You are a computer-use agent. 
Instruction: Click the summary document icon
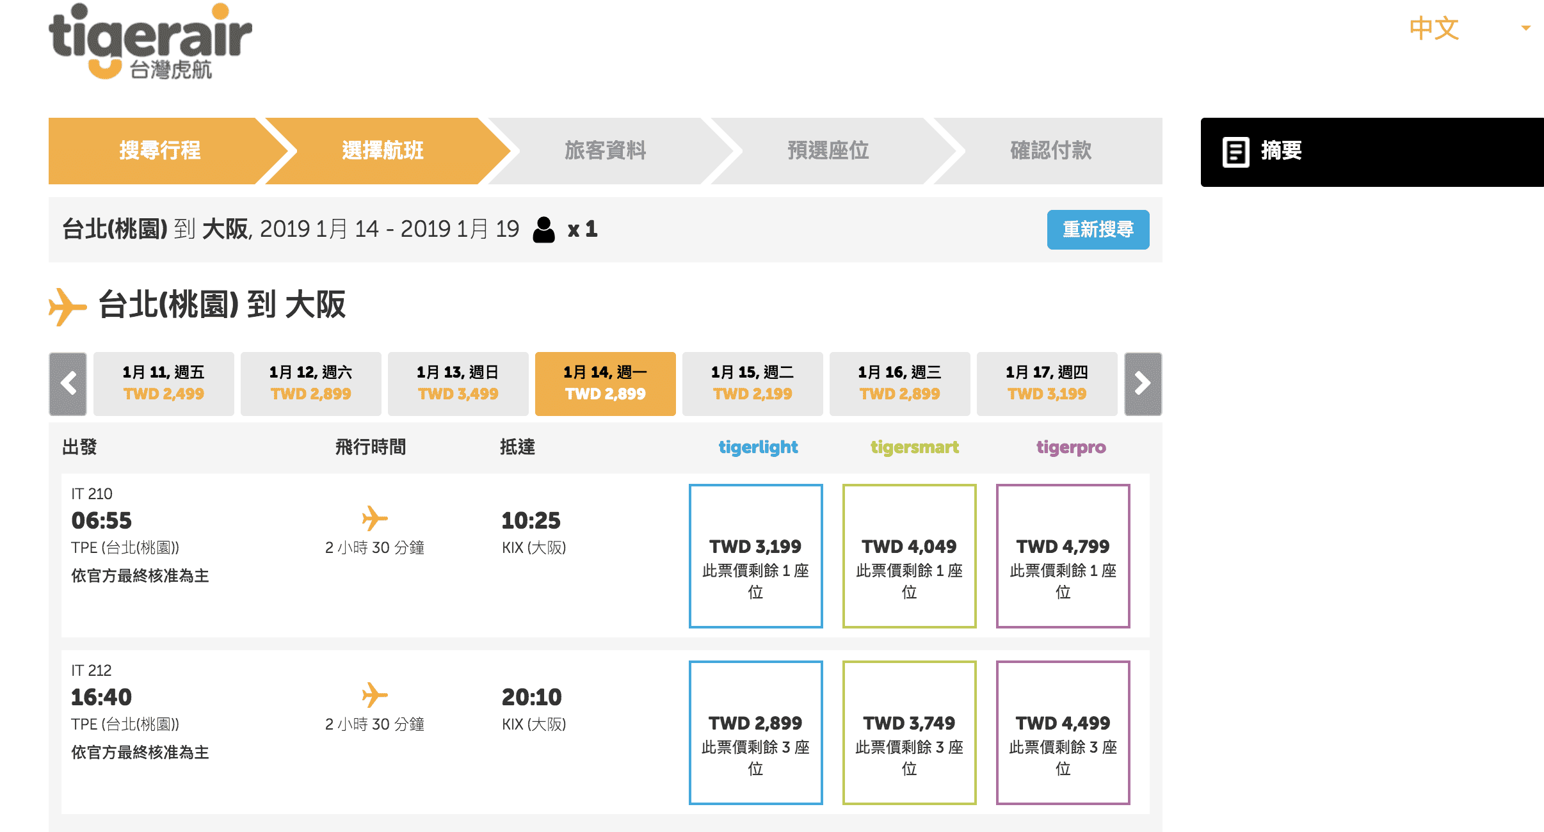tap(1235, 152)
